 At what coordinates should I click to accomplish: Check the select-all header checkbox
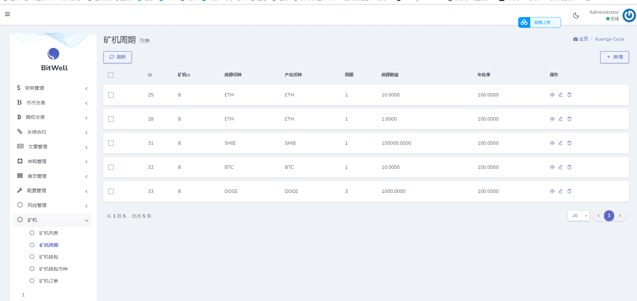click(x=111, y=75)
